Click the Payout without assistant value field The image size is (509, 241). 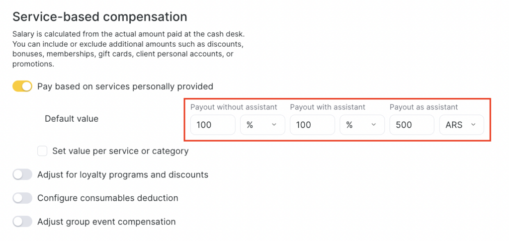(213, 125)
